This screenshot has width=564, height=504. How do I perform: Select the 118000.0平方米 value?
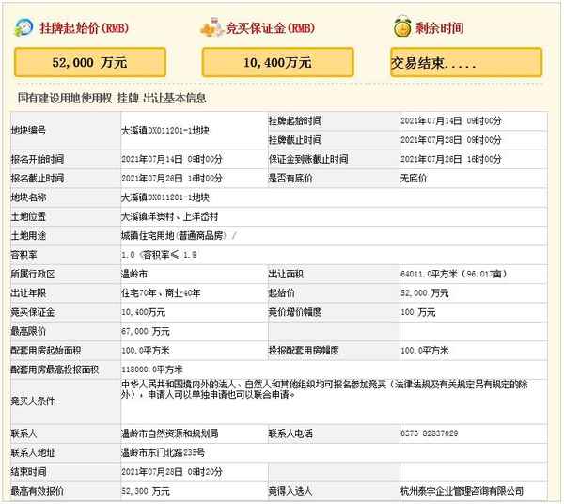[x=152, y=370]
